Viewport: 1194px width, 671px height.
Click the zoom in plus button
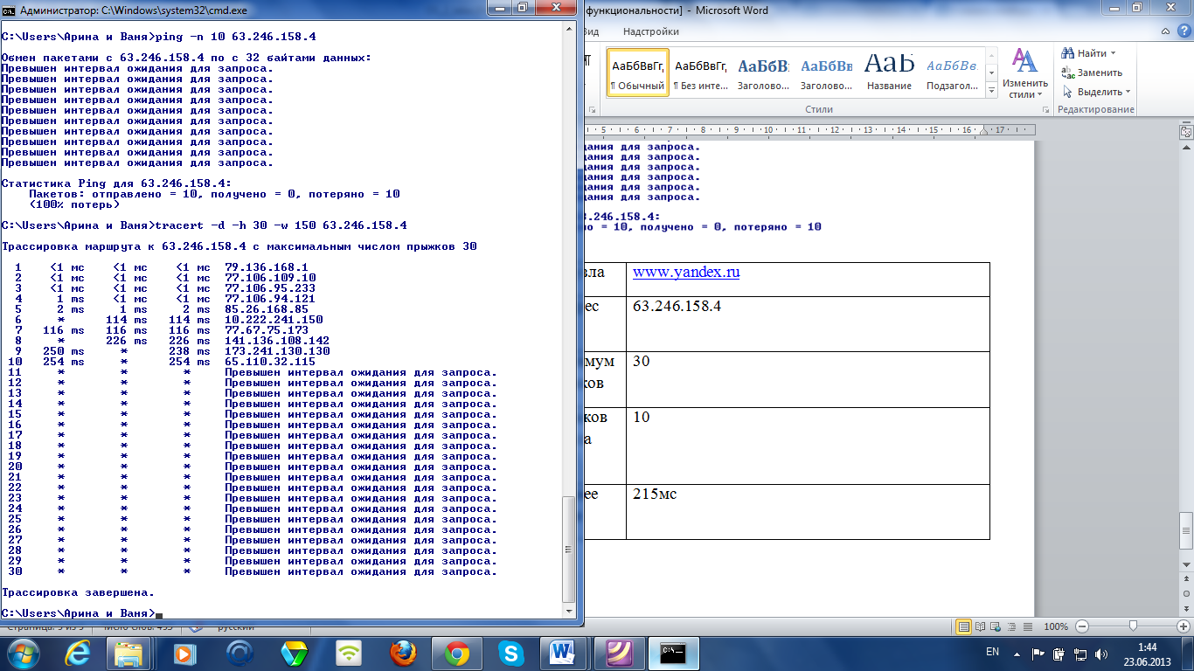click(x=1184, y=626)
